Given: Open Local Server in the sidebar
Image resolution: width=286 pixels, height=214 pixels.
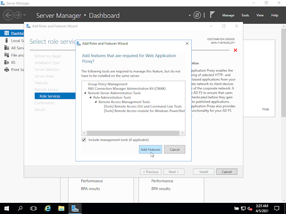Looking at the screenshot, I should tap(12, 41).
